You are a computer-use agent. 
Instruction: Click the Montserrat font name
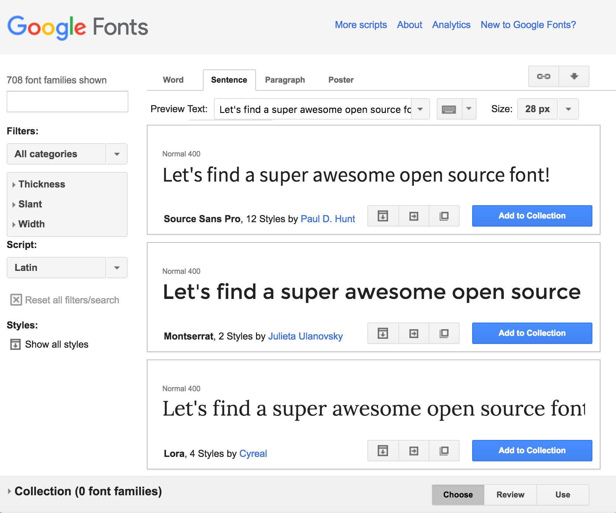[x=188, y=336]
